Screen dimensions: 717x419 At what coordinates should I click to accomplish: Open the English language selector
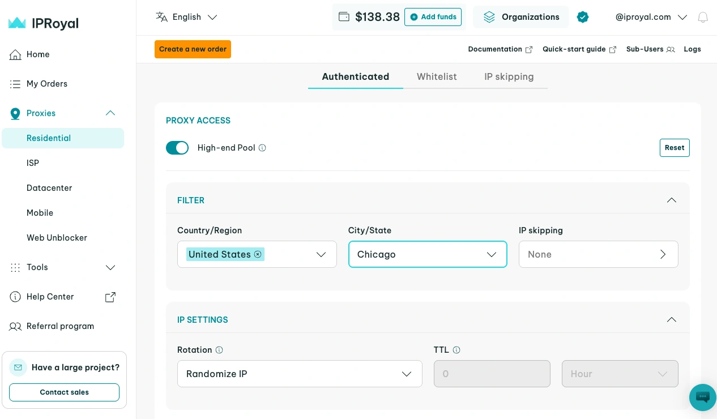tap(186, 17)
